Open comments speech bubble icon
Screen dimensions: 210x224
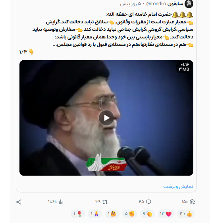click(148, 202)
